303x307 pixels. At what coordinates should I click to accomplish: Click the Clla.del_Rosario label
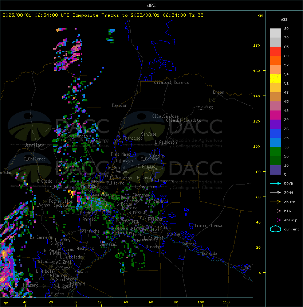click(172, 82)
